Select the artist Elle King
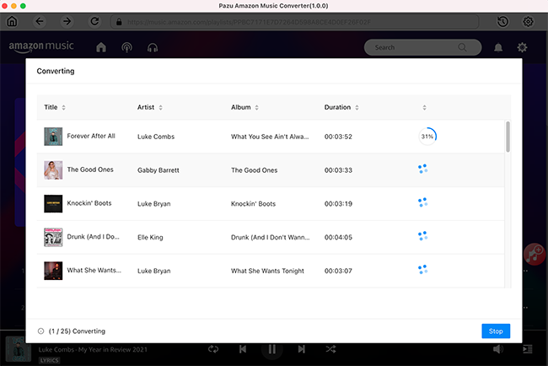Image resolution: width=548 pixels, height=366 pixels. click(x=150, y=237)
